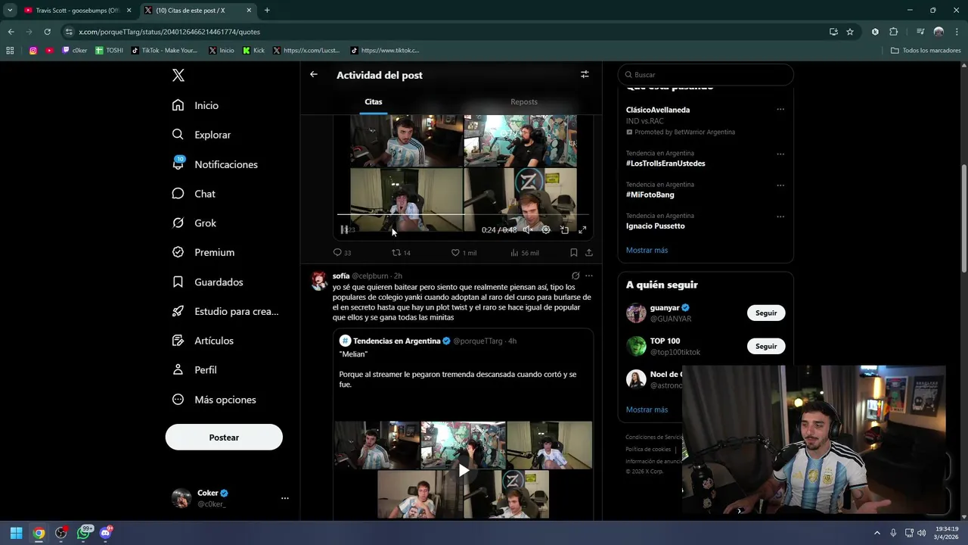Open more options on sofía's post
Screen dimensions: 968x545
point(589,276)
